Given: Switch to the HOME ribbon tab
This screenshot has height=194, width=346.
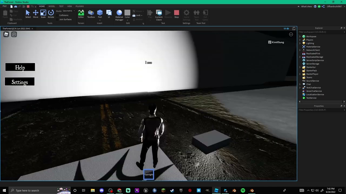Looking at the screenshot, I should (42, 6).
